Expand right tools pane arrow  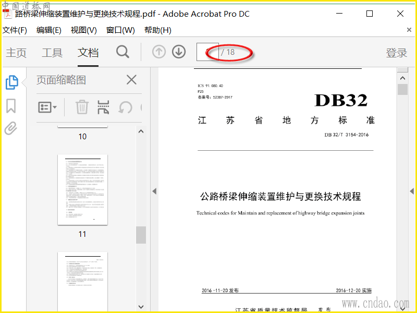[412, 191]
